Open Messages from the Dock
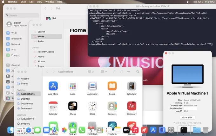 [x=37, y=130]
